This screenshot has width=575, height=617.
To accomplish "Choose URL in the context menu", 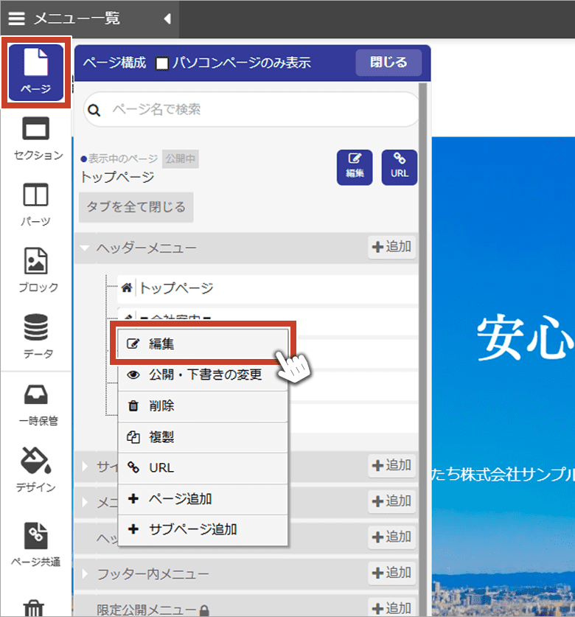I will point(203,468).
